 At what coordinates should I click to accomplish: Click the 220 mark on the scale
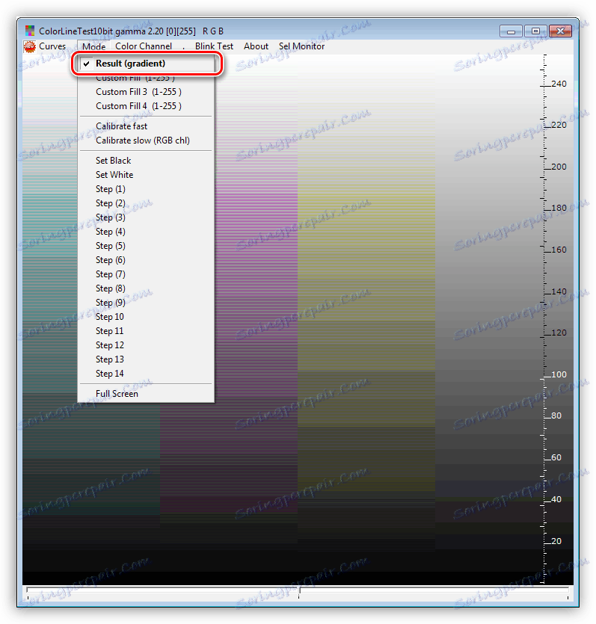click(x=559, y=125)
